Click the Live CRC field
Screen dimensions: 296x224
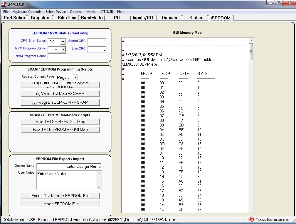tap(97, 49)
